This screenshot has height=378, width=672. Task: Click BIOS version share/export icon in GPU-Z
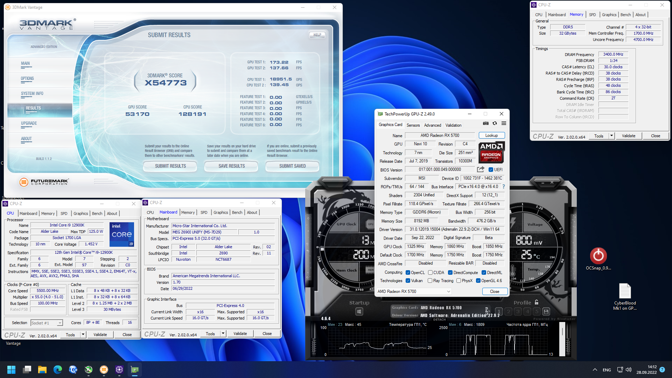click(x=481, y=169)
